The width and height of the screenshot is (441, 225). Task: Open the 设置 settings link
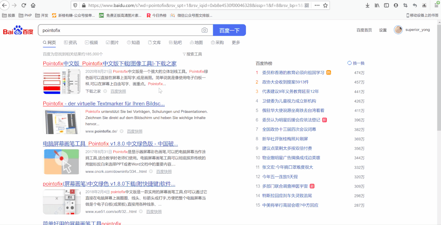[x=383, y=30]
